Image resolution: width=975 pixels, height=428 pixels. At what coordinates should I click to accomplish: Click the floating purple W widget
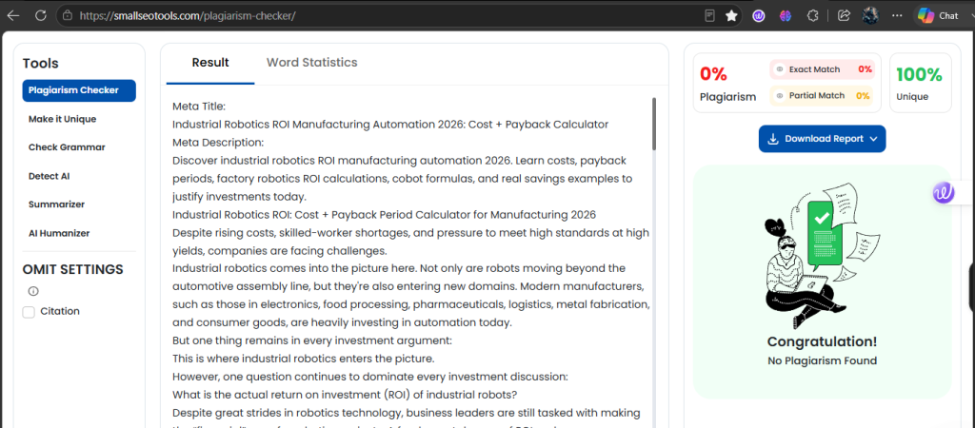point(944,193)
